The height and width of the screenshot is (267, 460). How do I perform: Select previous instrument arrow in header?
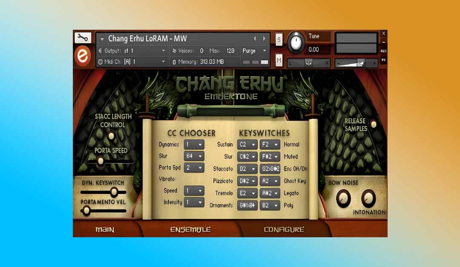[x=255, y=38]
